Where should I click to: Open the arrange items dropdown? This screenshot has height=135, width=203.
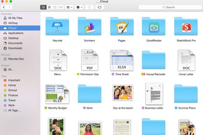pyautogui.click(x=69, y=7)
